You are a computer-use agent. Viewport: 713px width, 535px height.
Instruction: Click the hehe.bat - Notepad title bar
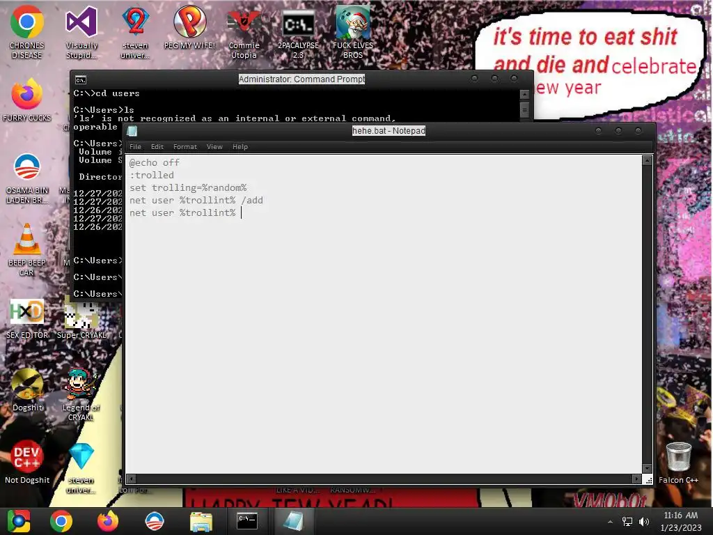tap(389, 131)
